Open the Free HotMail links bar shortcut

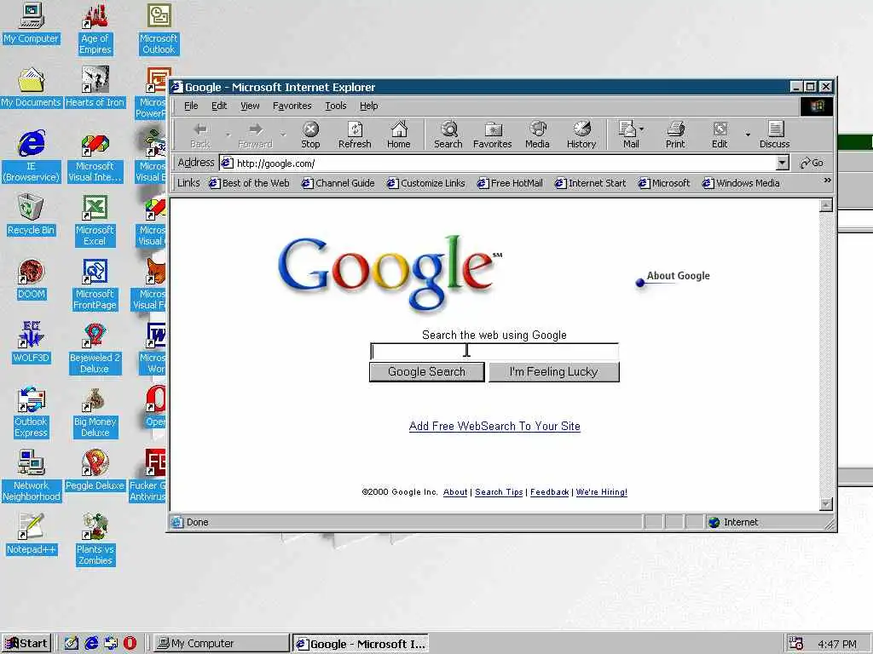pyautogui.click(x=510, y=183)
